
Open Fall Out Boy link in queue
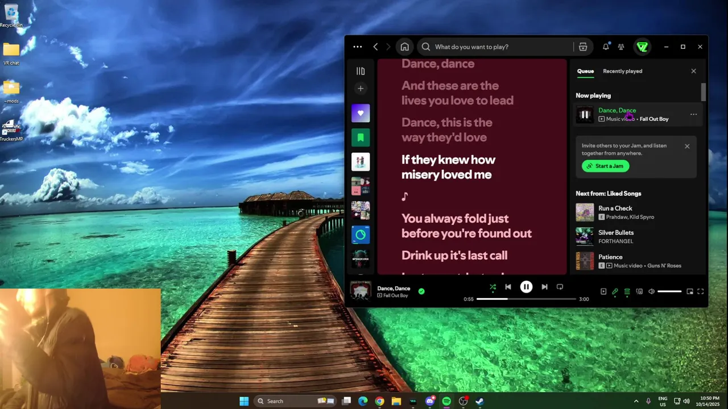pos(654,119)
